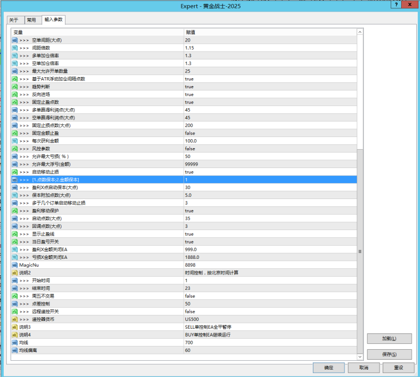Image resolution: width=420 pixels, height=377 pixels.
Task: Click the string icon beside 遥控器货币
Action: (15, 319)
